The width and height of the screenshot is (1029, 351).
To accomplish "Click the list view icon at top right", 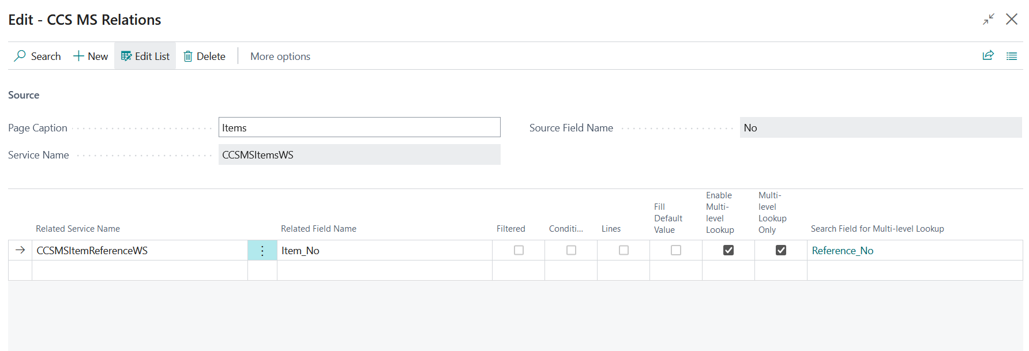I will pos(1012,56).
